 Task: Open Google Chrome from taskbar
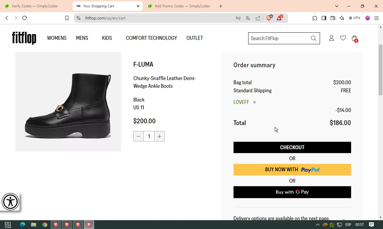(x=45, y=225)
